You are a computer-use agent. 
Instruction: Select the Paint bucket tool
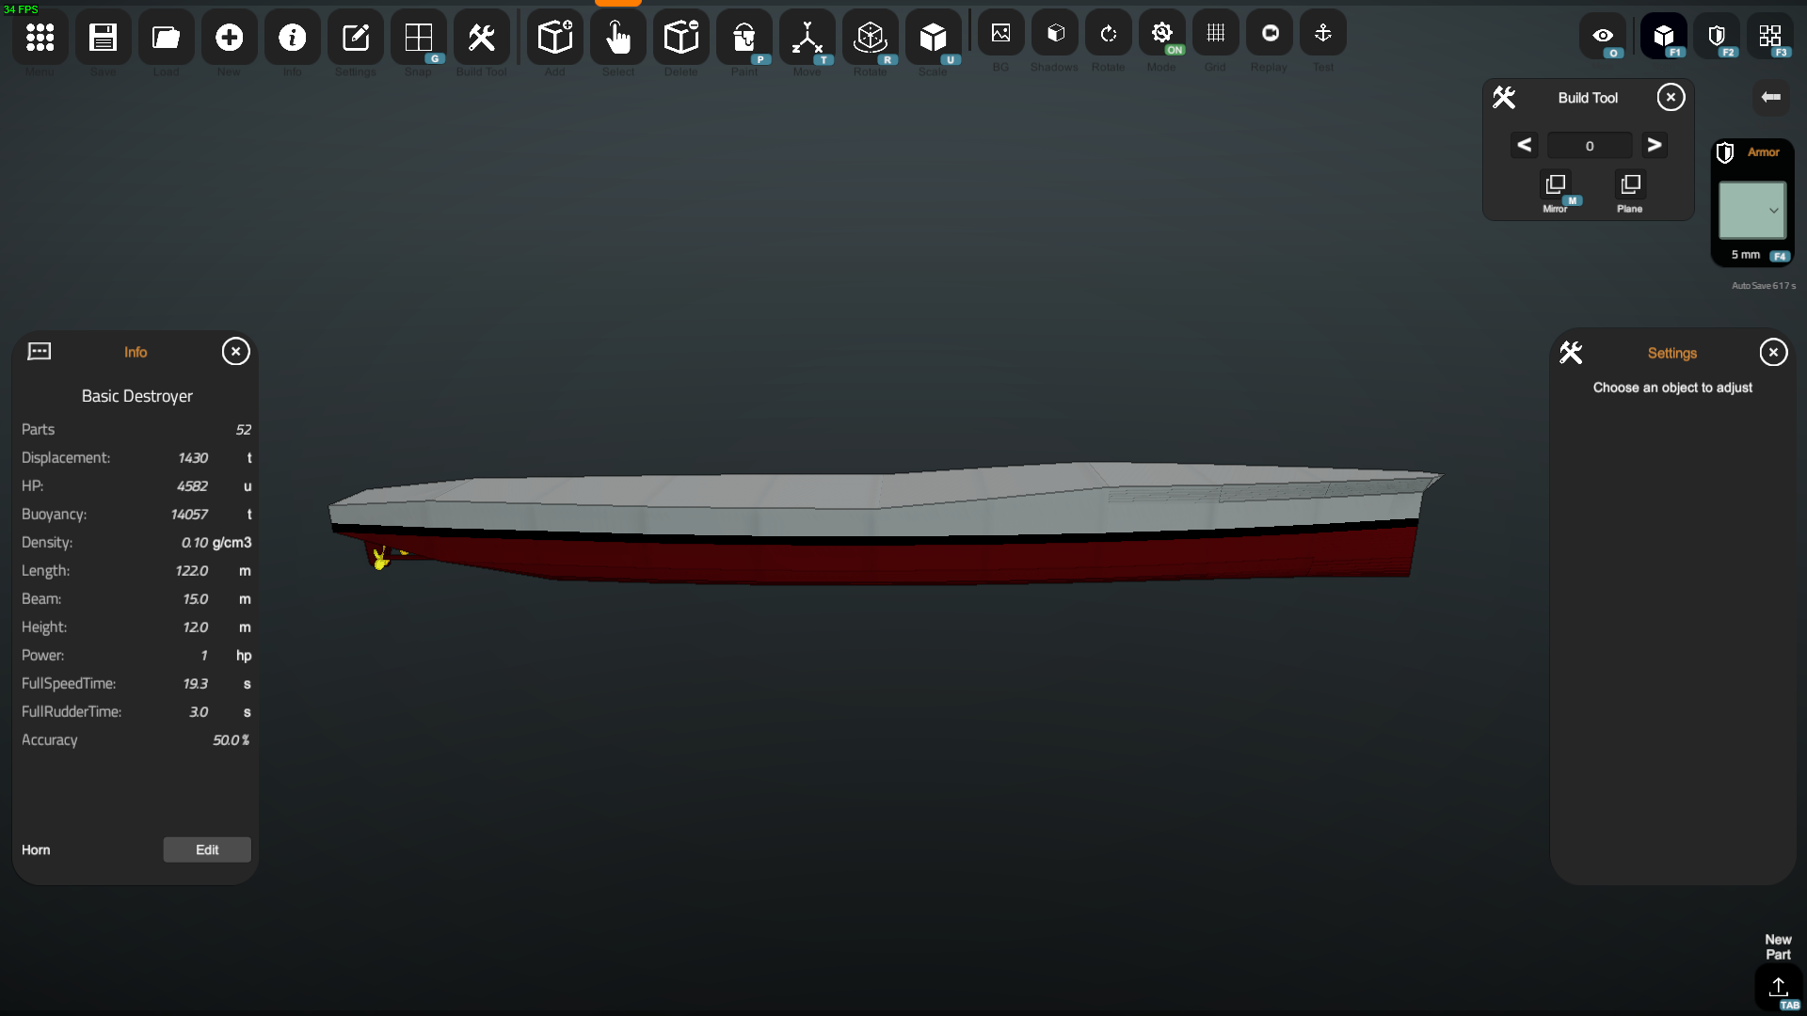click(x=744, y=38)
